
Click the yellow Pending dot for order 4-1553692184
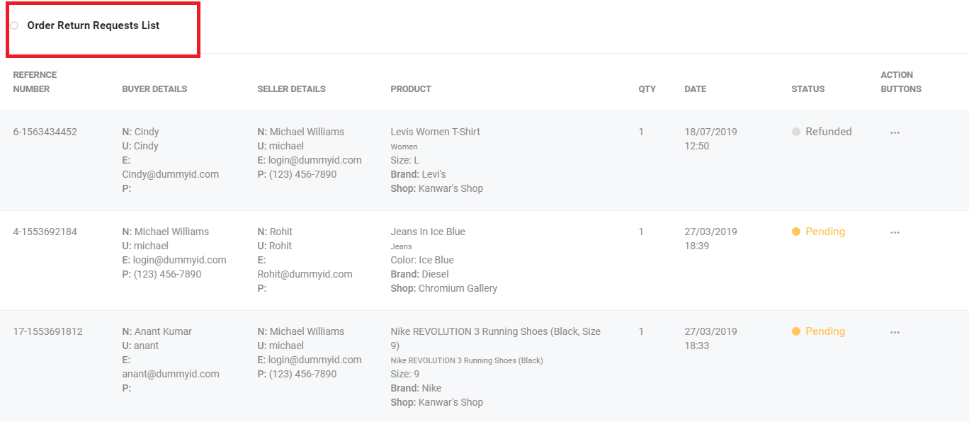coord(796,232)
